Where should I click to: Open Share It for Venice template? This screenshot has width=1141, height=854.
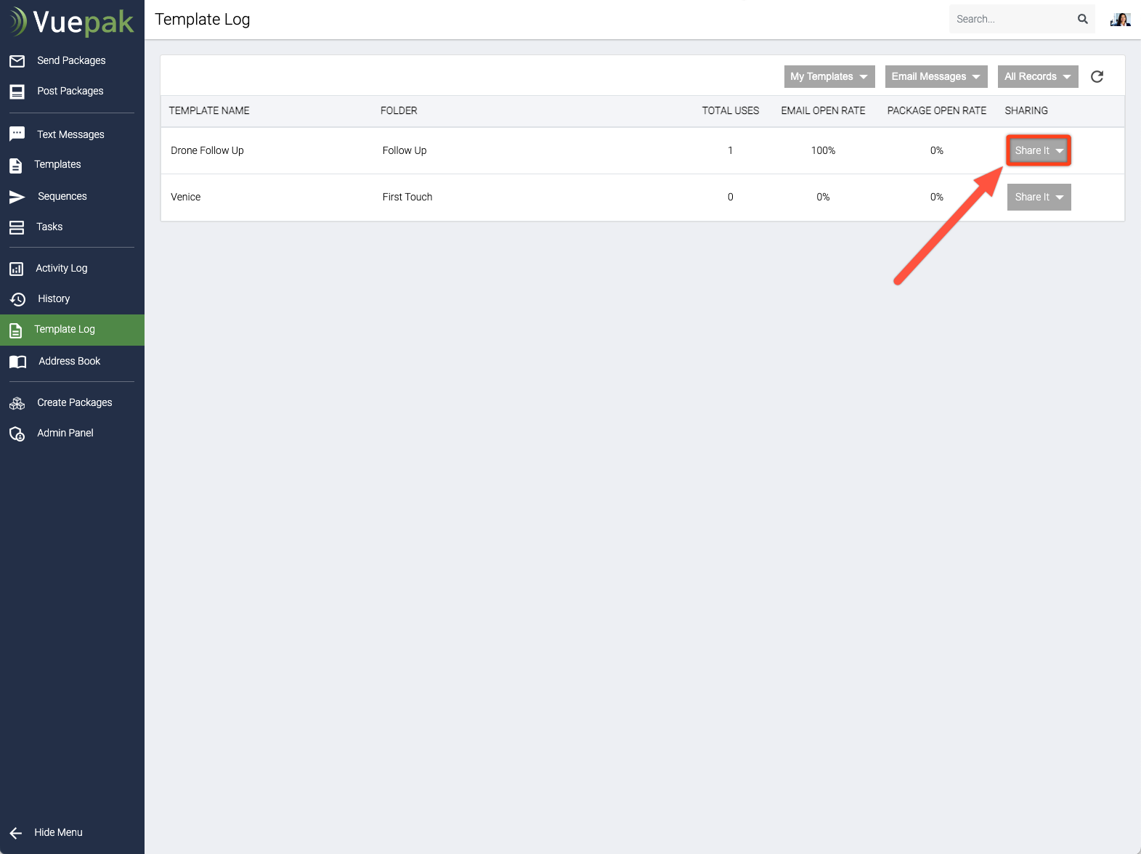1039,198
